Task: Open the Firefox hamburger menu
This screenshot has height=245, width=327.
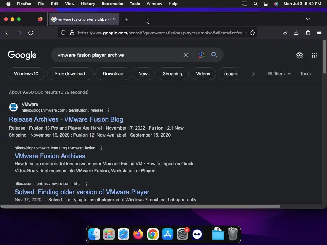Action: click(x=319, y=33)
